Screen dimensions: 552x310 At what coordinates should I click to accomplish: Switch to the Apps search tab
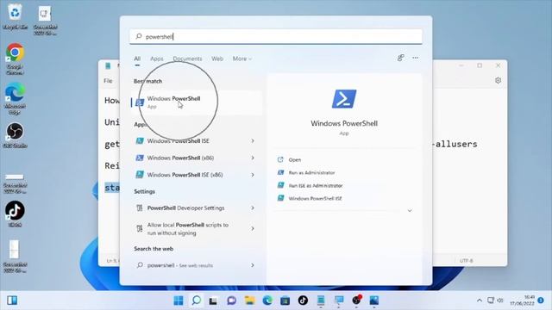[157, 59]
